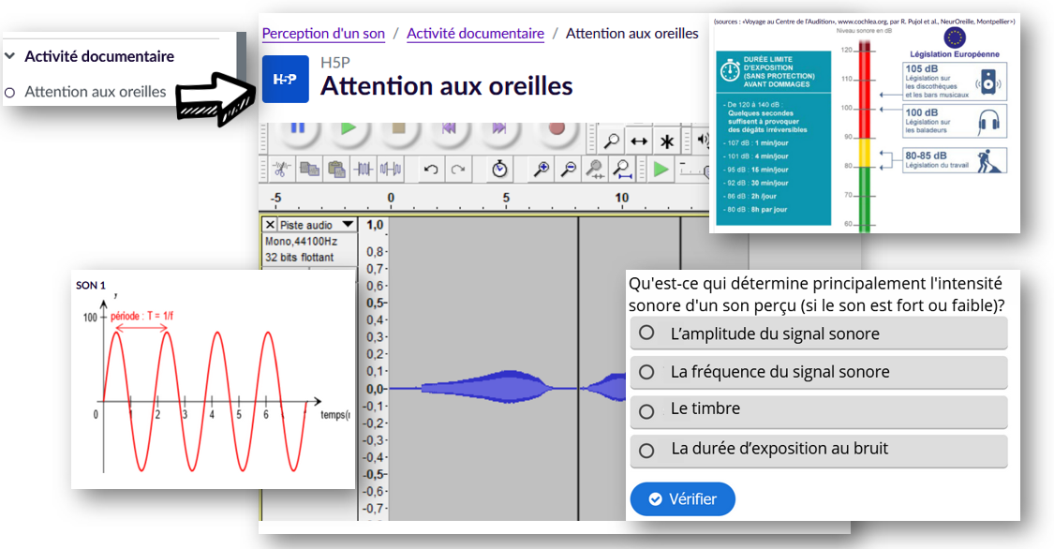The height and width of the screenshot is (549, 1054).
Task: Click the Audacity Pause button
Action: coord(297,128)
